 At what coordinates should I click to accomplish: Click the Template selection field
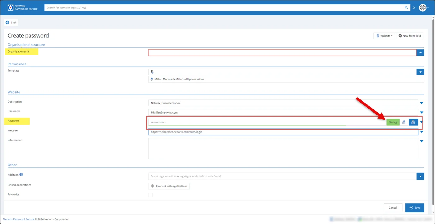282,72
